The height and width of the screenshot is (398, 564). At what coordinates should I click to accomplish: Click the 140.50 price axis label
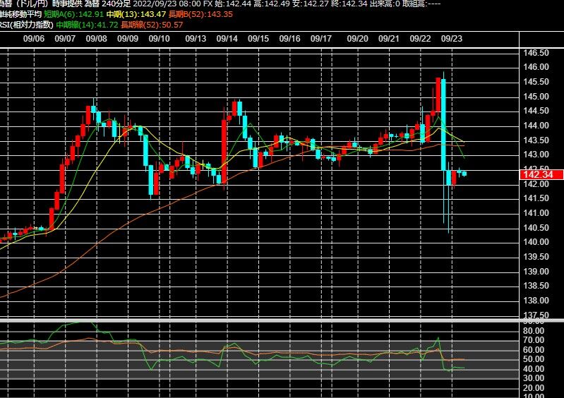click(x=536, y=228)
